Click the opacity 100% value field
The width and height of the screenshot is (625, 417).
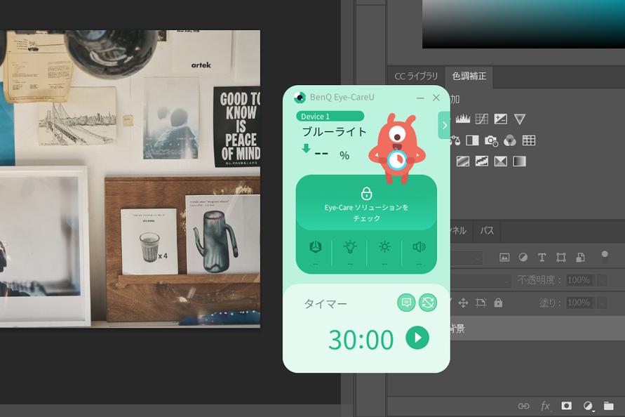(581, 281)
